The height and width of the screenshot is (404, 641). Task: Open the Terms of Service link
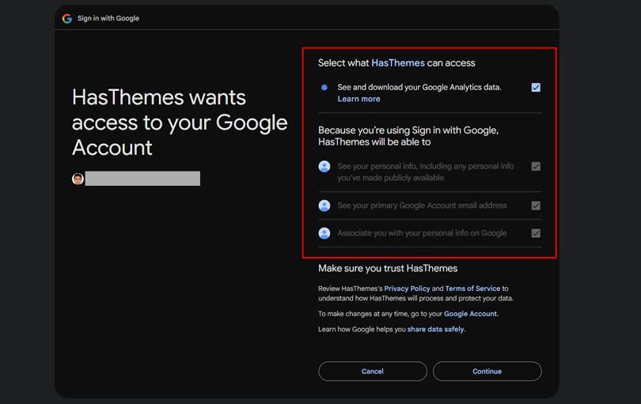(472, 289)
